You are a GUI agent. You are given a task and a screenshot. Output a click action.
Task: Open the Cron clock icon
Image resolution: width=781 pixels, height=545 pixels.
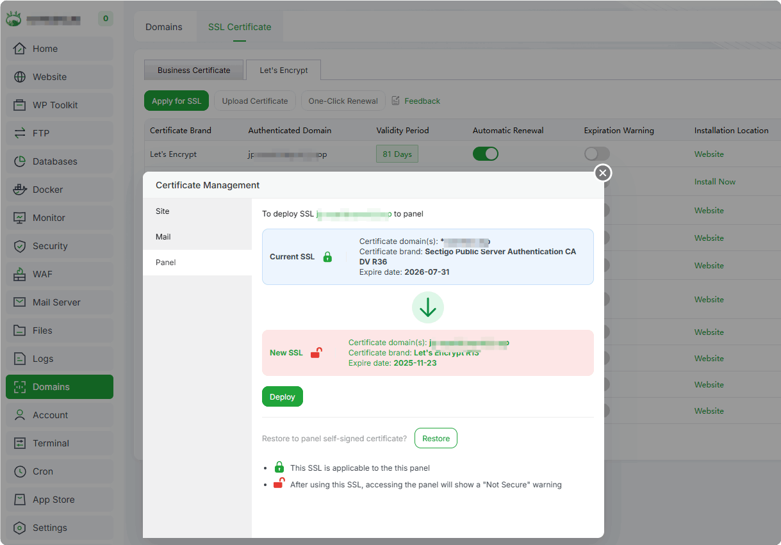coord(20,471)
